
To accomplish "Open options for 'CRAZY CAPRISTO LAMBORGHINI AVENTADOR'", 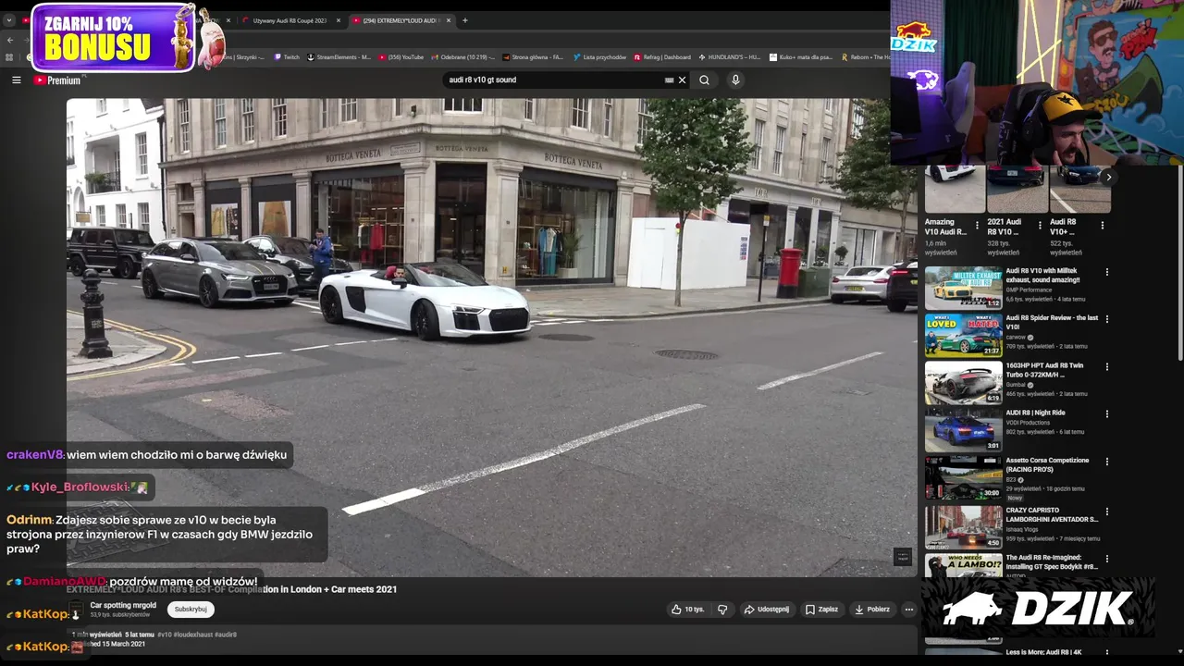I will pyautogui.click(x=1106, y=512).
